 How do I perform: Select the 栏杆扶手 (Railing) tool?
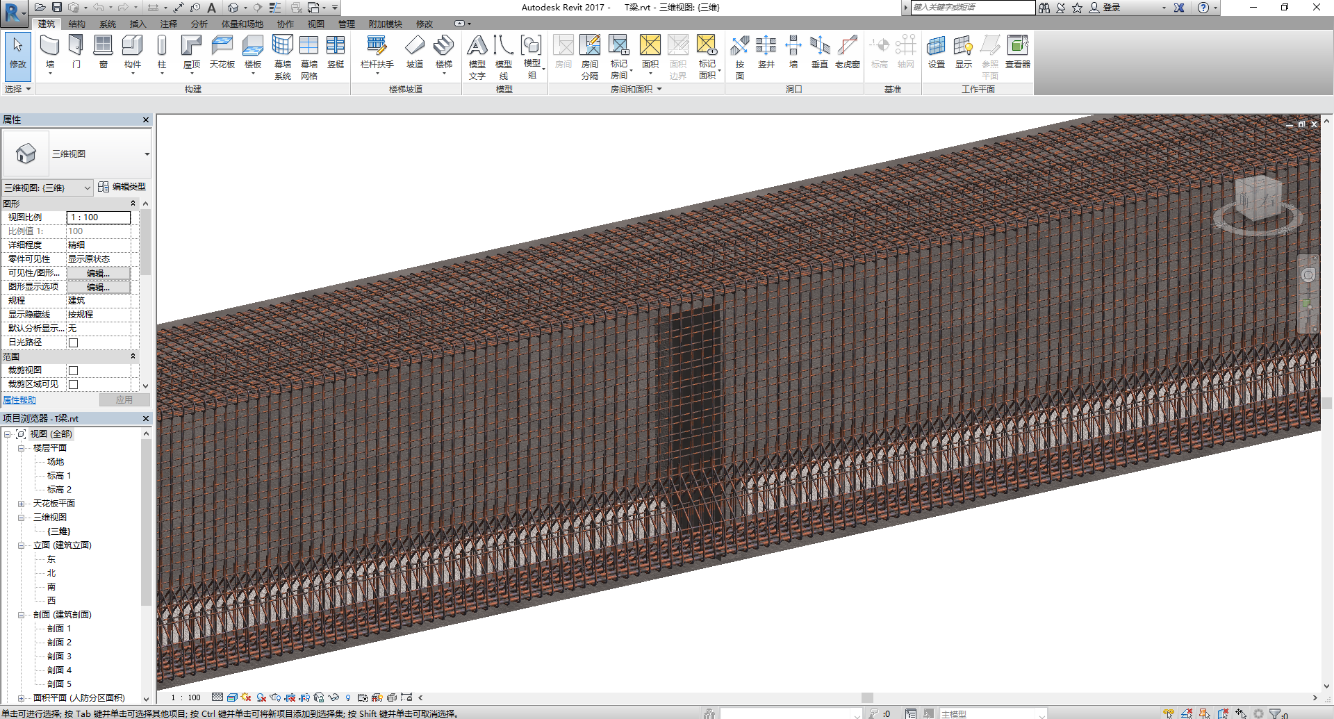pos(377,52)
